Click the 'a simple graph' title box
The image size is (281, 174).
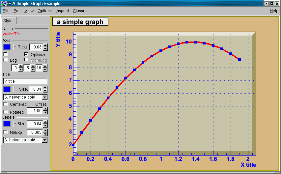80,22
